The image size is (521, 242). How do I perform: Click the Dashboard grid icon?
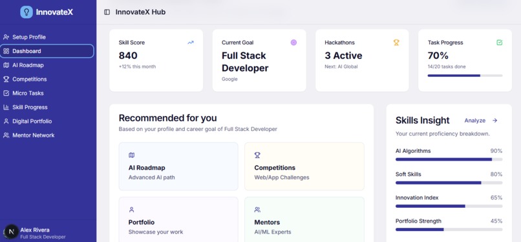click(x=6, y=51)
